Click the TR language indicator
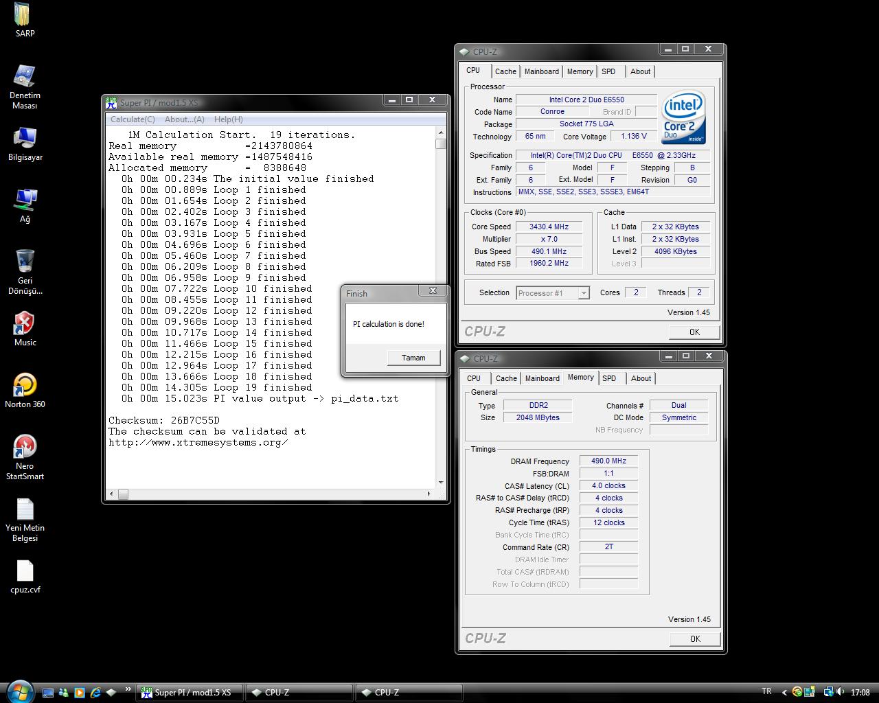Image resolution: width=879 pixels, height=703 pixels. [766, 691]
